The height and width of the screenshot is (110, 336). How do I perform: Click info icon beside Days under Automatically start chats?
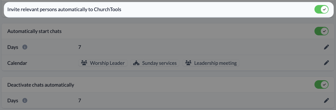click(25, 47)
